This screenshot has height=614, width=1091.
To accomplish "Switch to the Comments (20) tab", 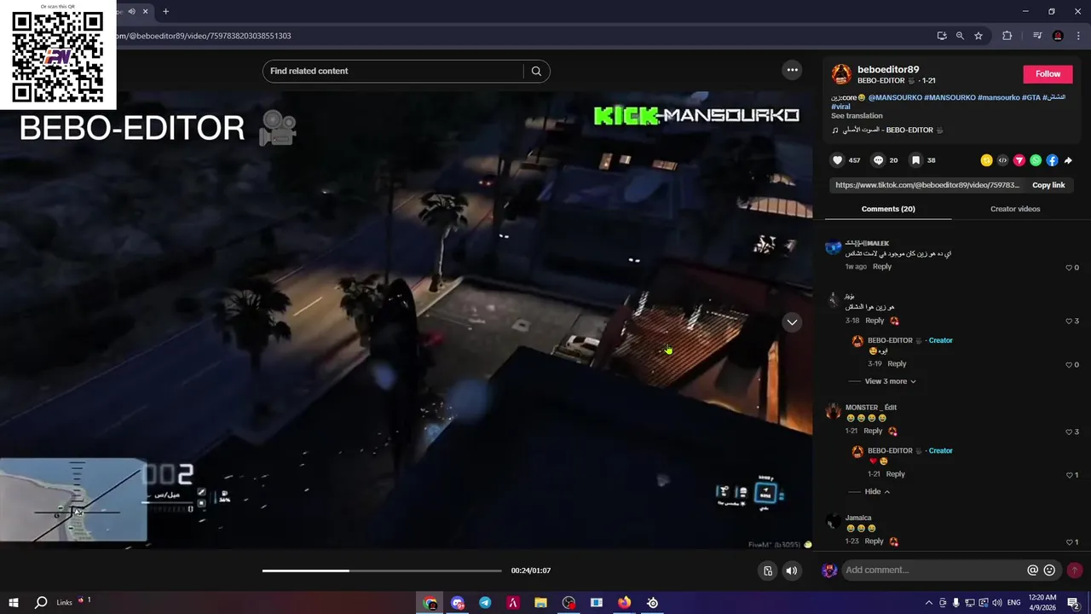I will (888, 209).
